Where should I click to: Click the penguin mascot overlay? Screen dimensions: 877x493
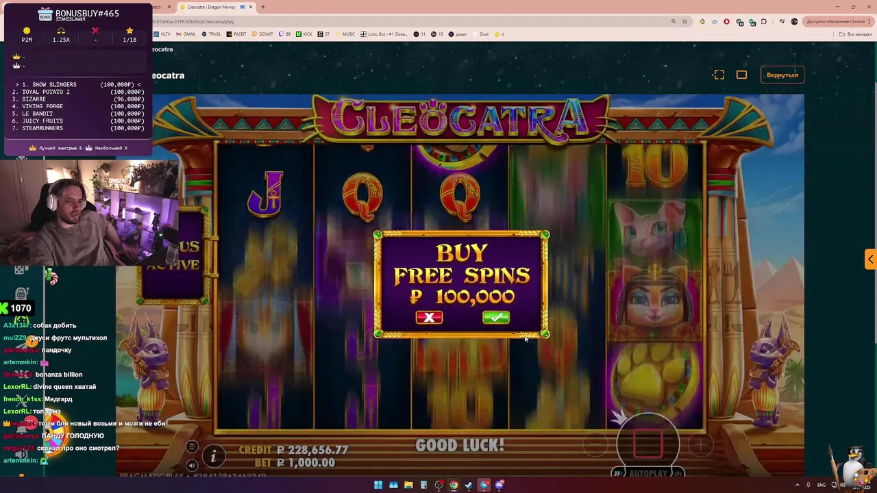coord(852,466)
